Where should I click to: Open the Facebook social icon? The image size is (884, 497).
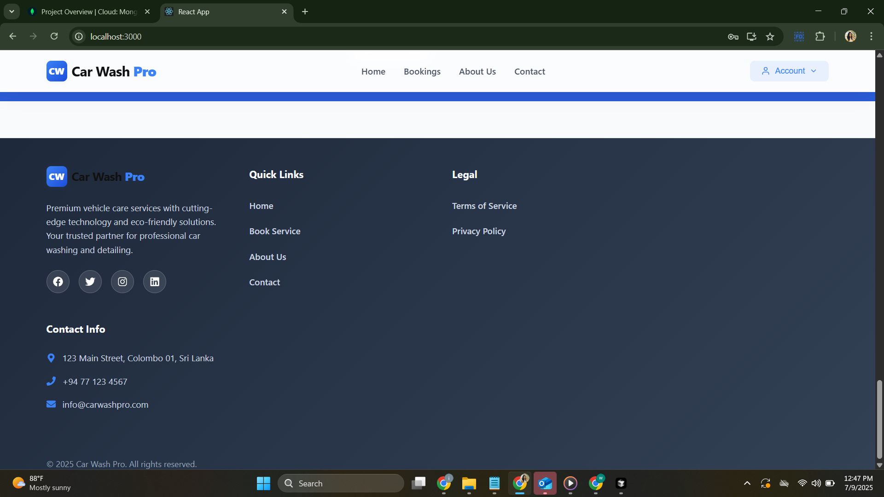click(58, 282)
